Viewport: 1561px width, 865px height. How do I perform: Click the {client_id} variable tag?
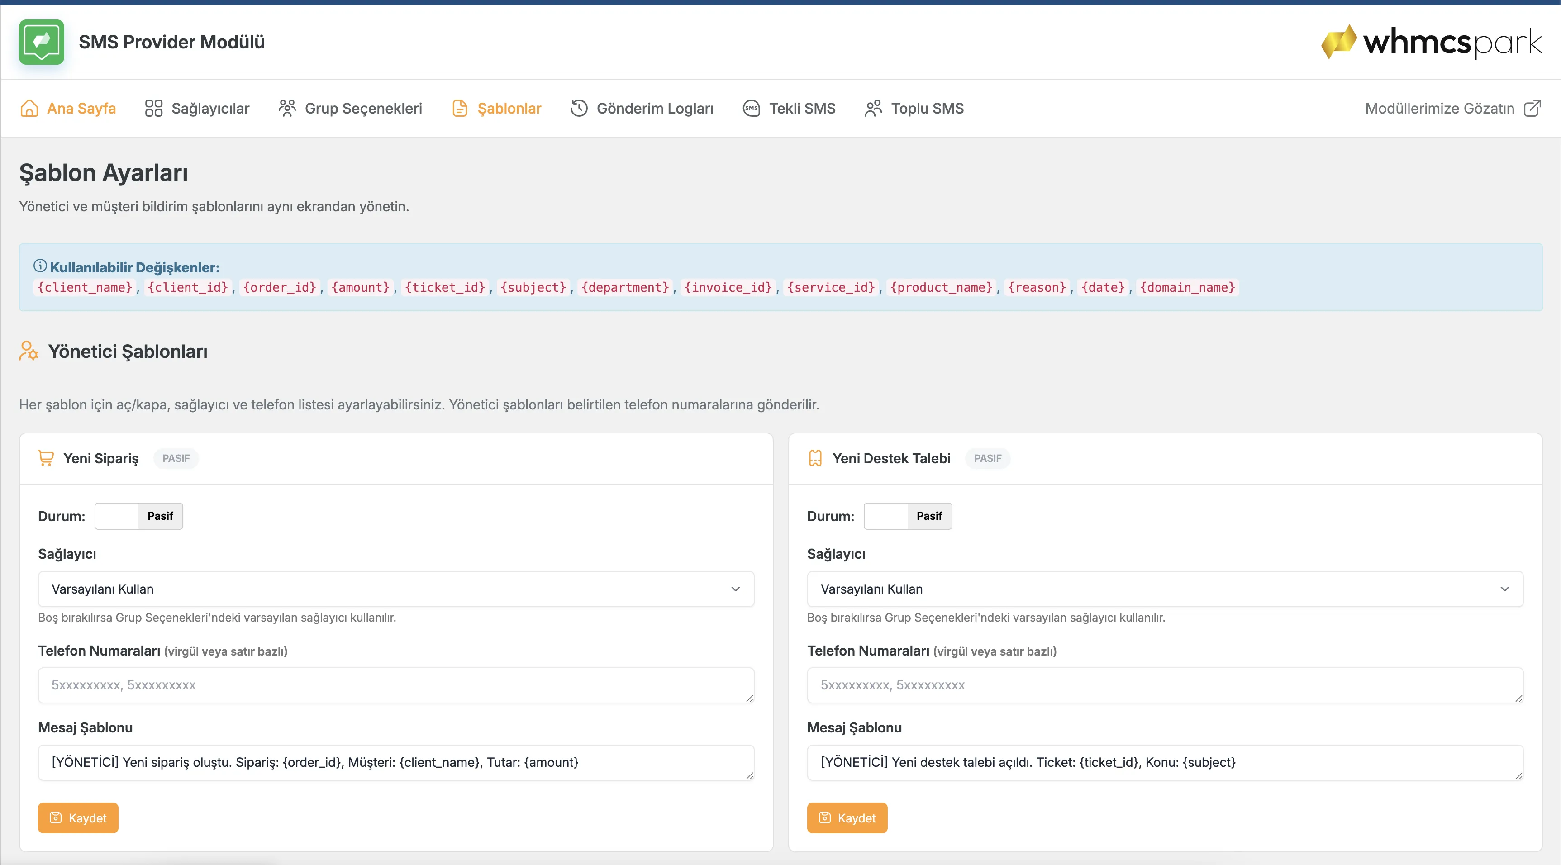(188, 287)
